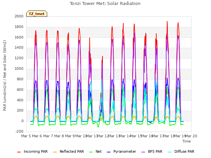Click the purple BF5 PAR legend swatch
Image resolution: width=211 pixels, height=158 pixels.
point(143,152)
